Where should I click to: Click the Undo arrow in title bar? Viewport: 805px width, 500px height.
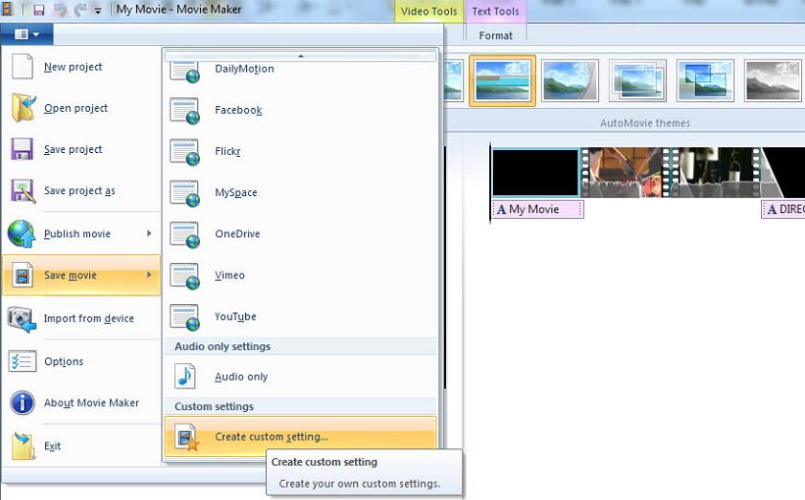click(60, 10)
